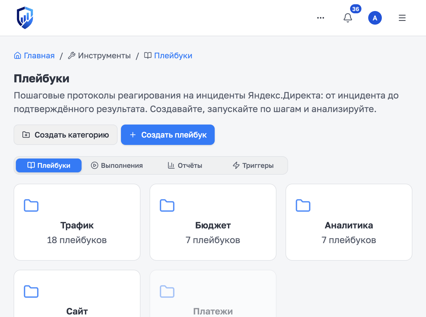Switch to the Выполнения tab
Viewport: 426px width, 317px height.
pyautogui.click(x=117, y=165)
